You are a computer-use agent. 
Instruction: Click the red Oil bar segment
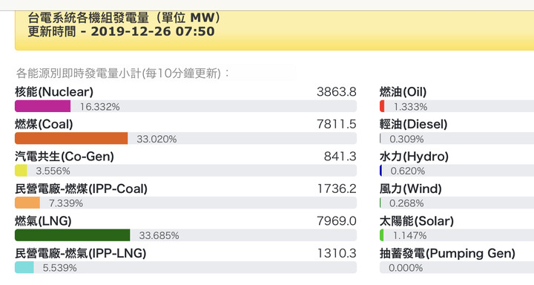coord(382,106)
